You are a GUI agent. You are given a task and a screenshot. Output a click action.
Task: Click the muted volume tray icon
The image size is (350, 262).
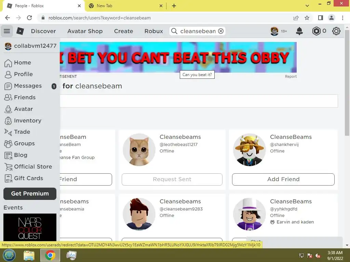click(318, 256)
